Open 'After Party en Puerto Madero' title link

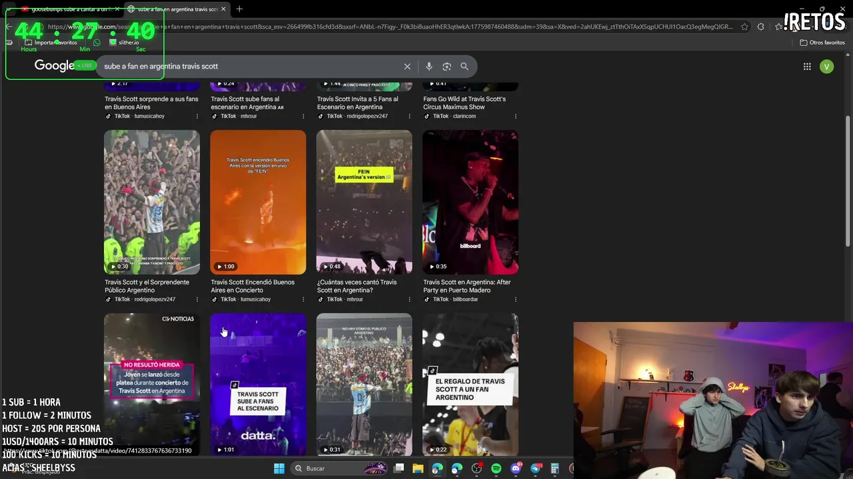[466, 286]
